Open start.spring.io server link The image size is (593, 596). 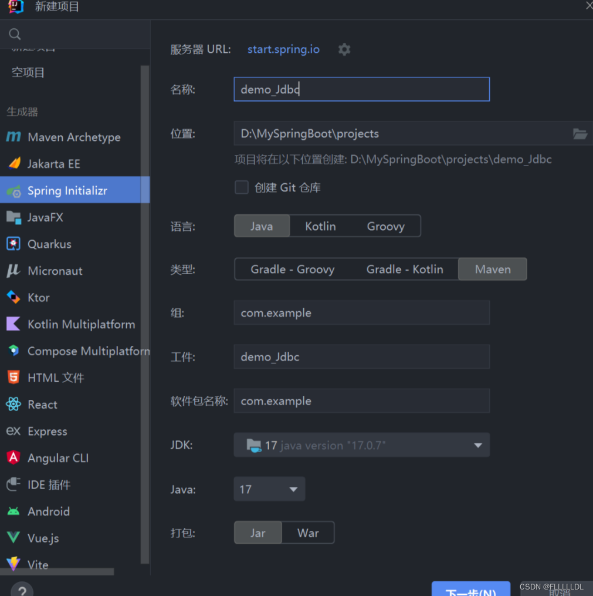(283, 49)
